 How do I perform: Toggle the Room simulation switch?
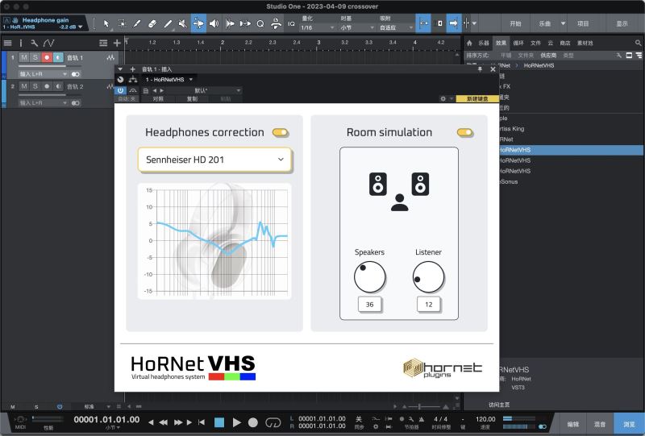465,132
